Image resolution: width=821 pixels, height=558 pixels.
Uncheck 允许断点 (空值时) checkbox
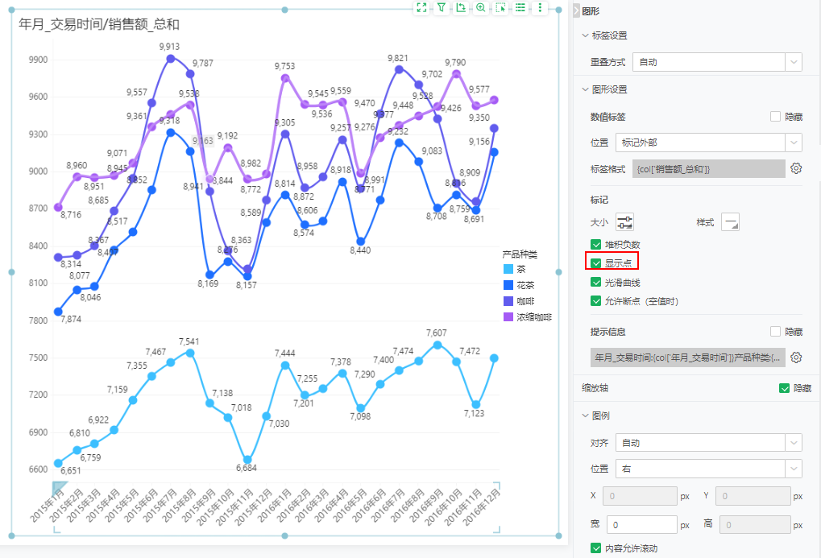[595, 301]
